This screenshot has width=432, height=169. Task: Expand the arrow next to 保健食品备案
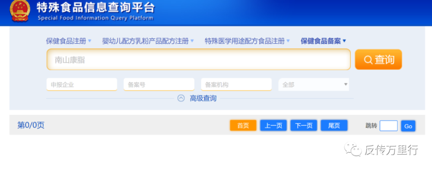(x=344, y=41)
